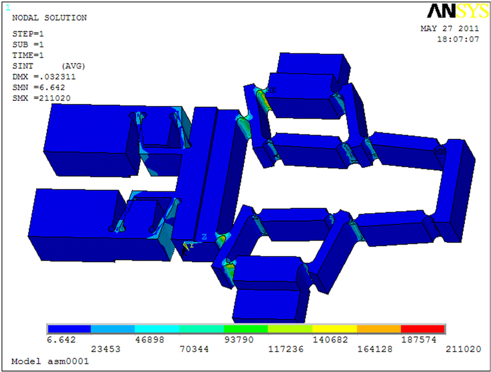Click the SMX =211020 value
The width and height of the screenshot is (491, 372).
tap(42, 98)
